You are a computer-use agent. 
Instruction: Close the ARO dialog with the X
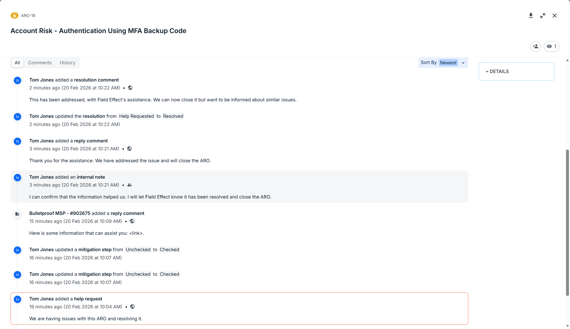[555, 16]
